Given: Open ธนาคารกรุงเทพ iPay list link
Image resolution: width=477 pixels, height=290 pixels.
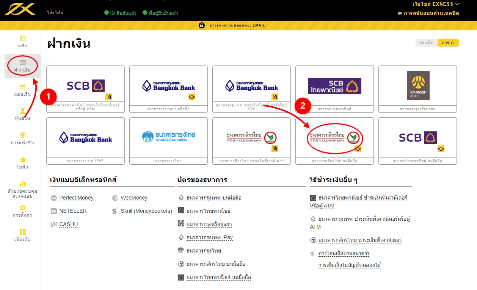Looking at the screenshot, I should click(x=210, y=238).
